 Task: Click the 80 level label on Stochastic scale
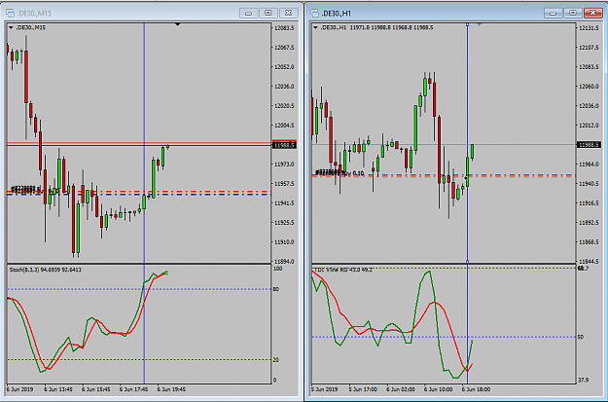275,289
